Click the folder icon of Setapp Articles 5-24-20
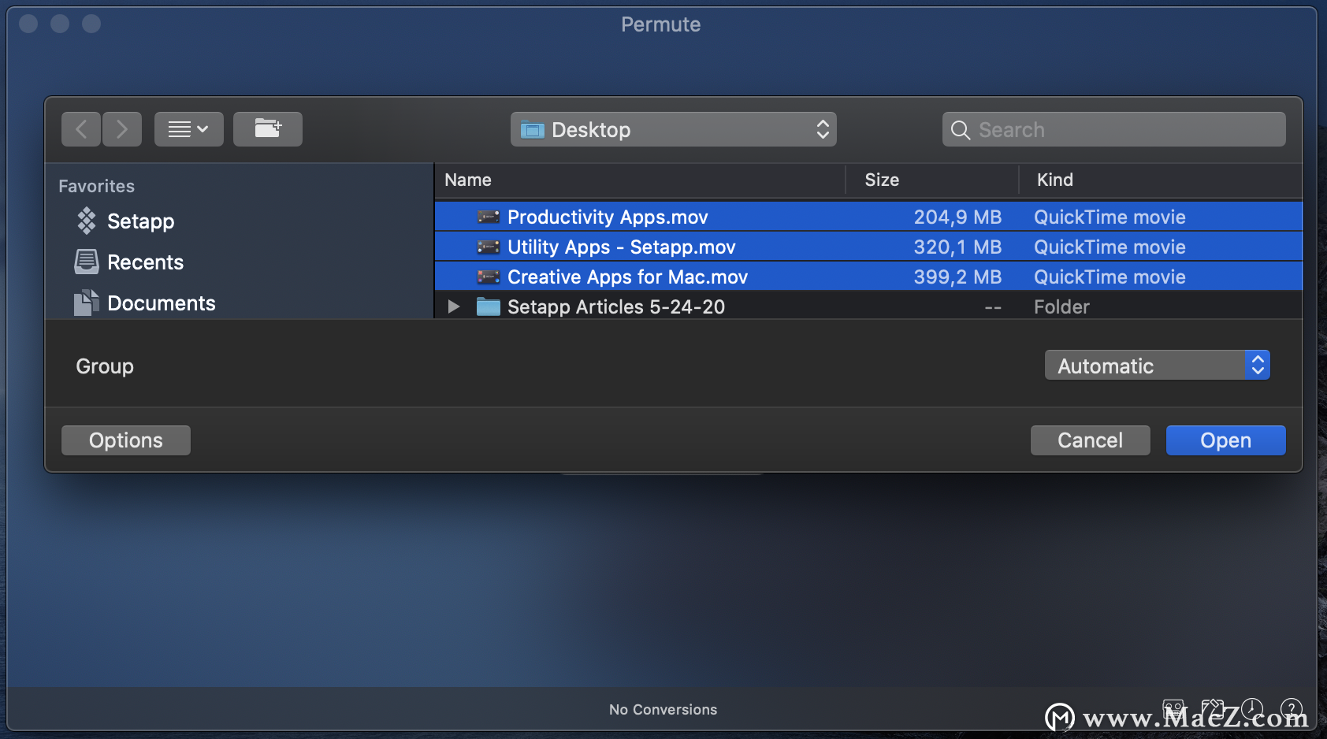Viewport: 1327px width, 739px height. click(x=489, y=306)
